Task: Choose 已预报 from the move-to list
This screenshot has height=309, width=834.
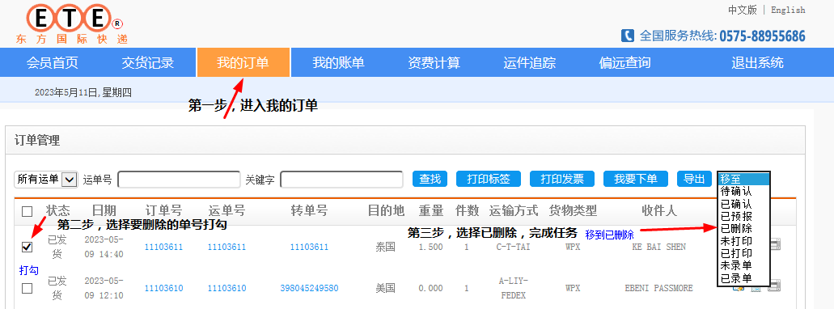Action: pos(743,216)
